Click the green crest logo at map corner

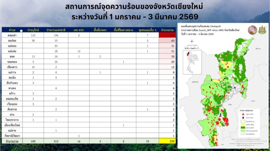pos(262,30)
